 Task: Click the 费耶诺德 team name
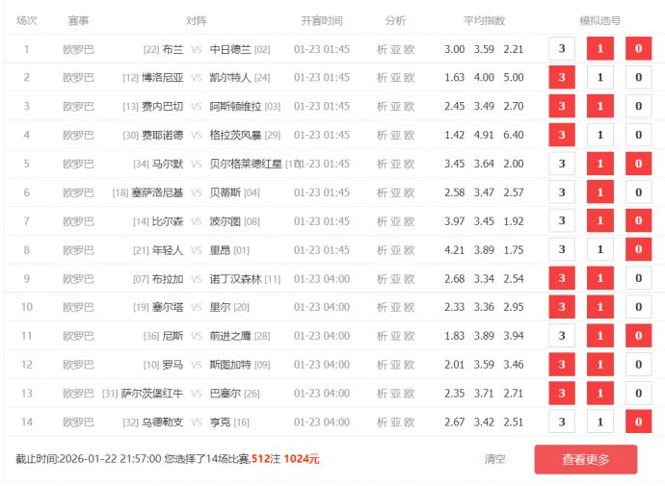pyautogui.click(x=162, y=136)
